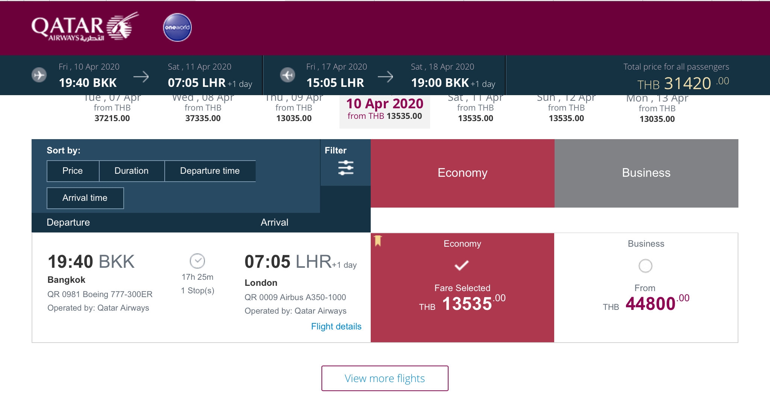Screen dimensions: 770x396
Task: Choose Thu 09 Apr date option
Action: 294,108
